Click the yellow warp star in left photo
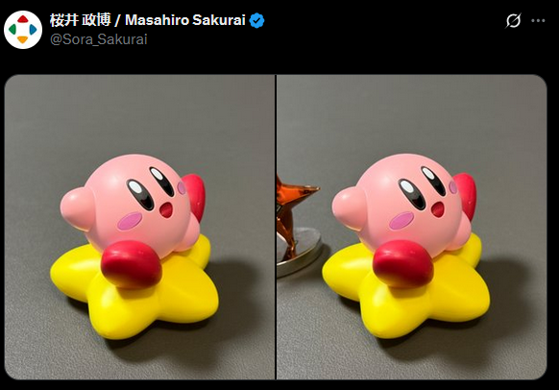This screenshot has width=559, height=390. coord(134,289)
